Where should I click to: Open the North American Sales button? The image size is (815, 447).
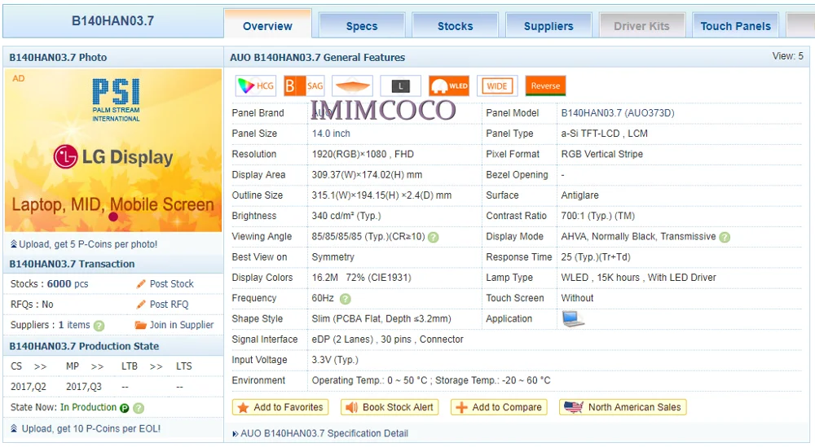click(x=623, y=407)
